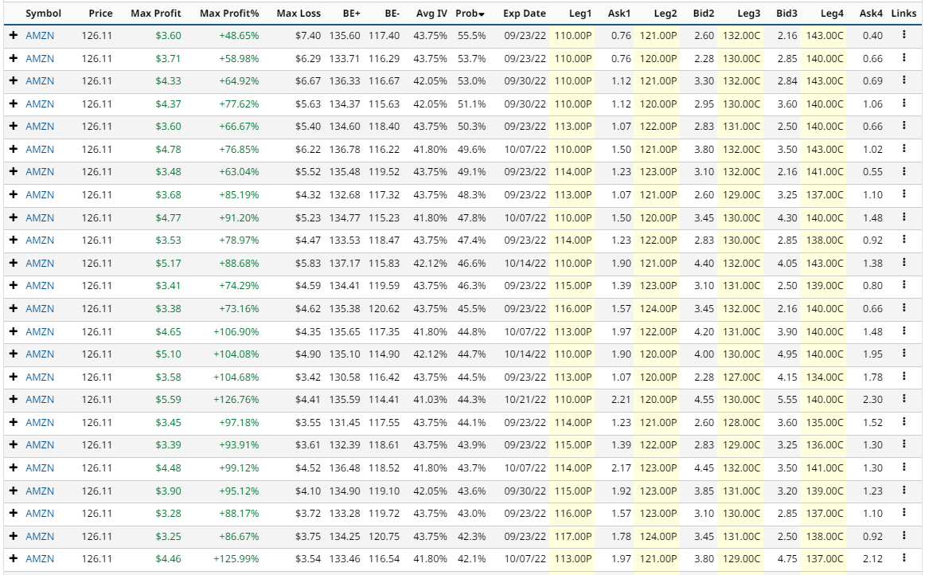Sort by Bid2 column header
925x575 pixels.
click(x=704, y=13)
